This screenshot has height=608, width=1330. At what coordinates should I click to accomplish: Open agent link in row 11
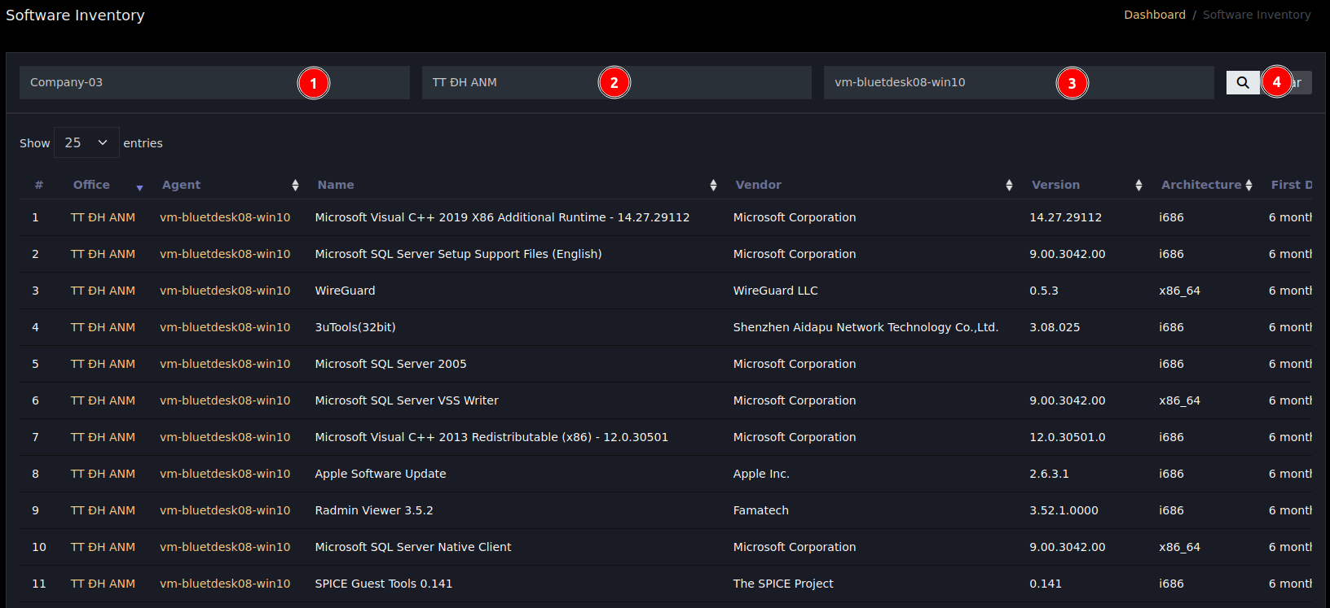pyautogui.click(x=225, y=584)
